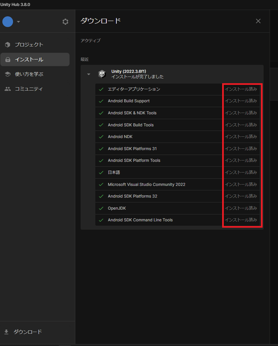Viewport: 278px width, 346px height.
Task: Click インストール済み status of Android NDK row
Action: pos(241,137)
